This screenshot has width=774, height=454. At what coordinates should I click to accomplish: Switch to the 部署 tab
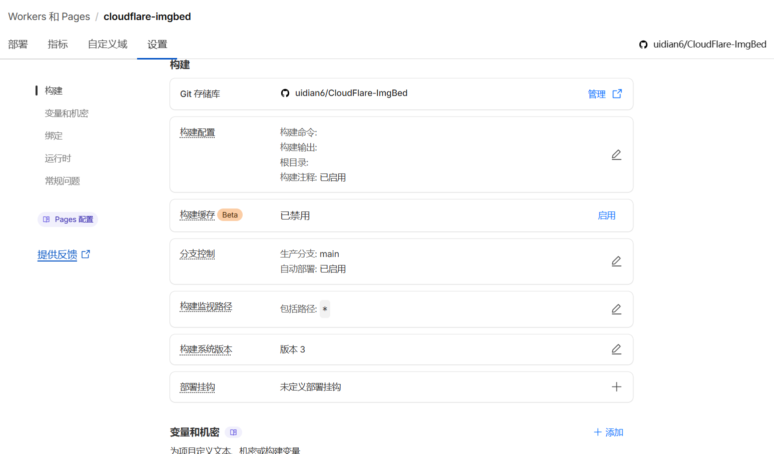point(18,44)
